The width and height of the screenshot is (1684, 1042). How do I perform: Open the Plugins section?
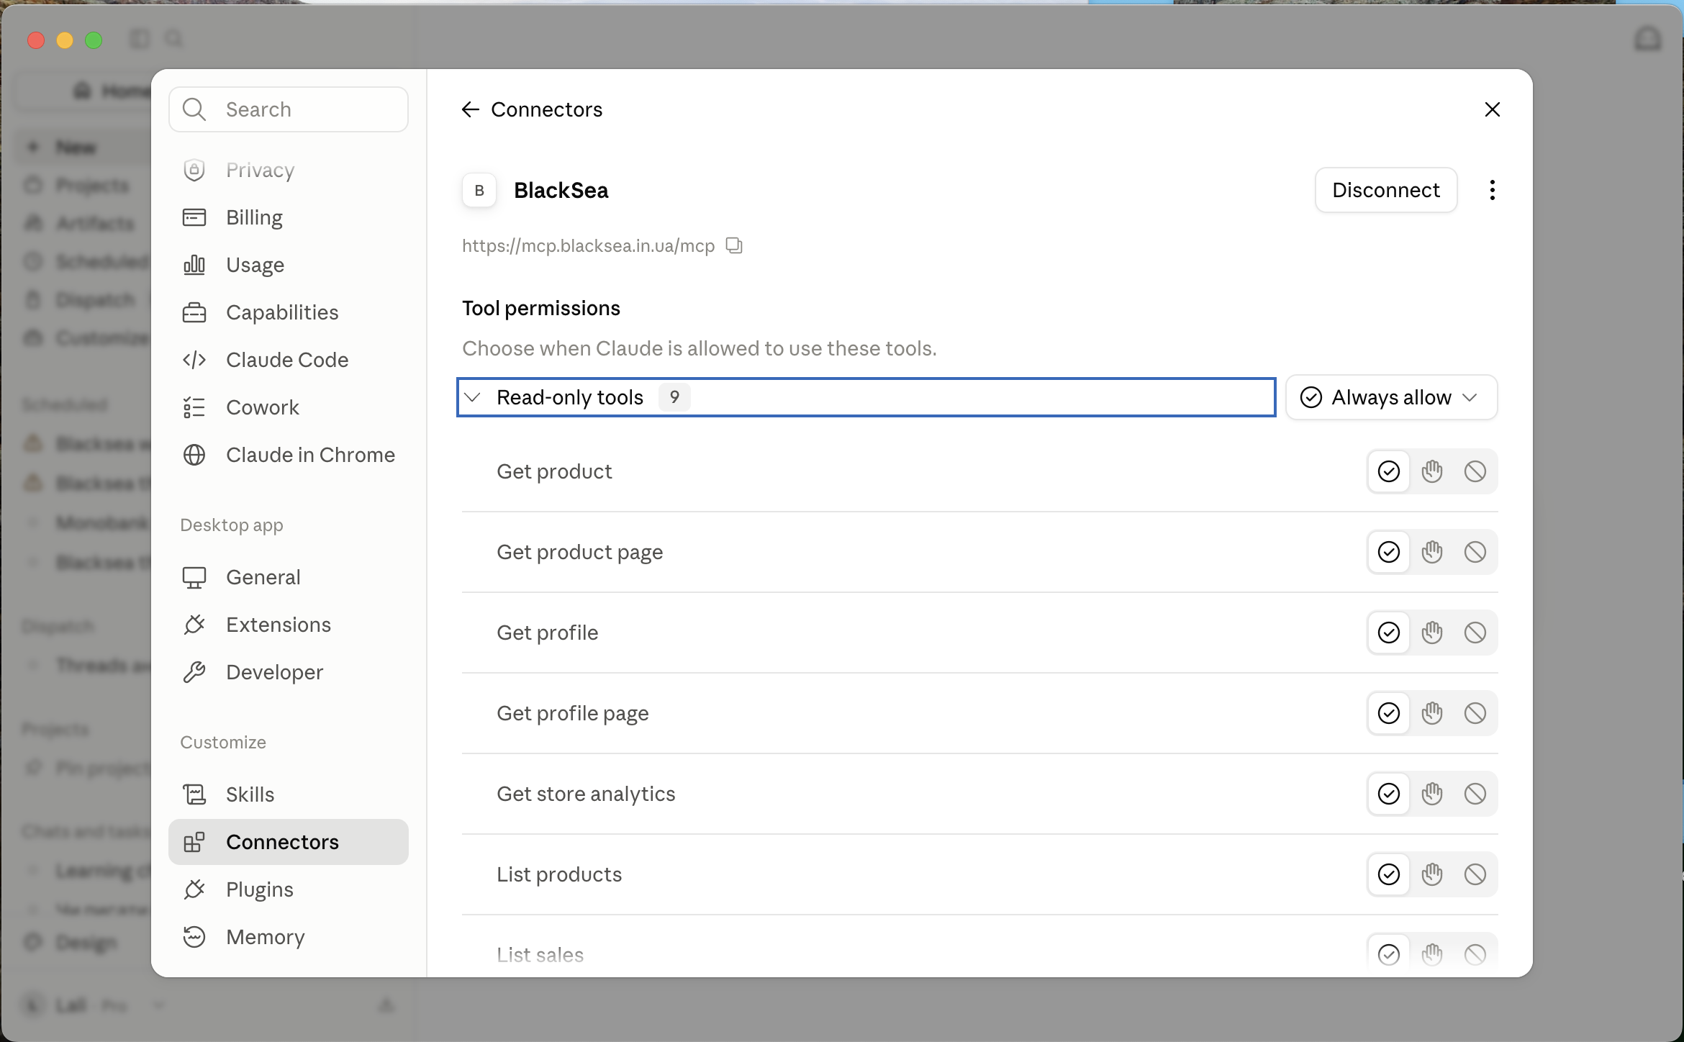tap(289, 889)
